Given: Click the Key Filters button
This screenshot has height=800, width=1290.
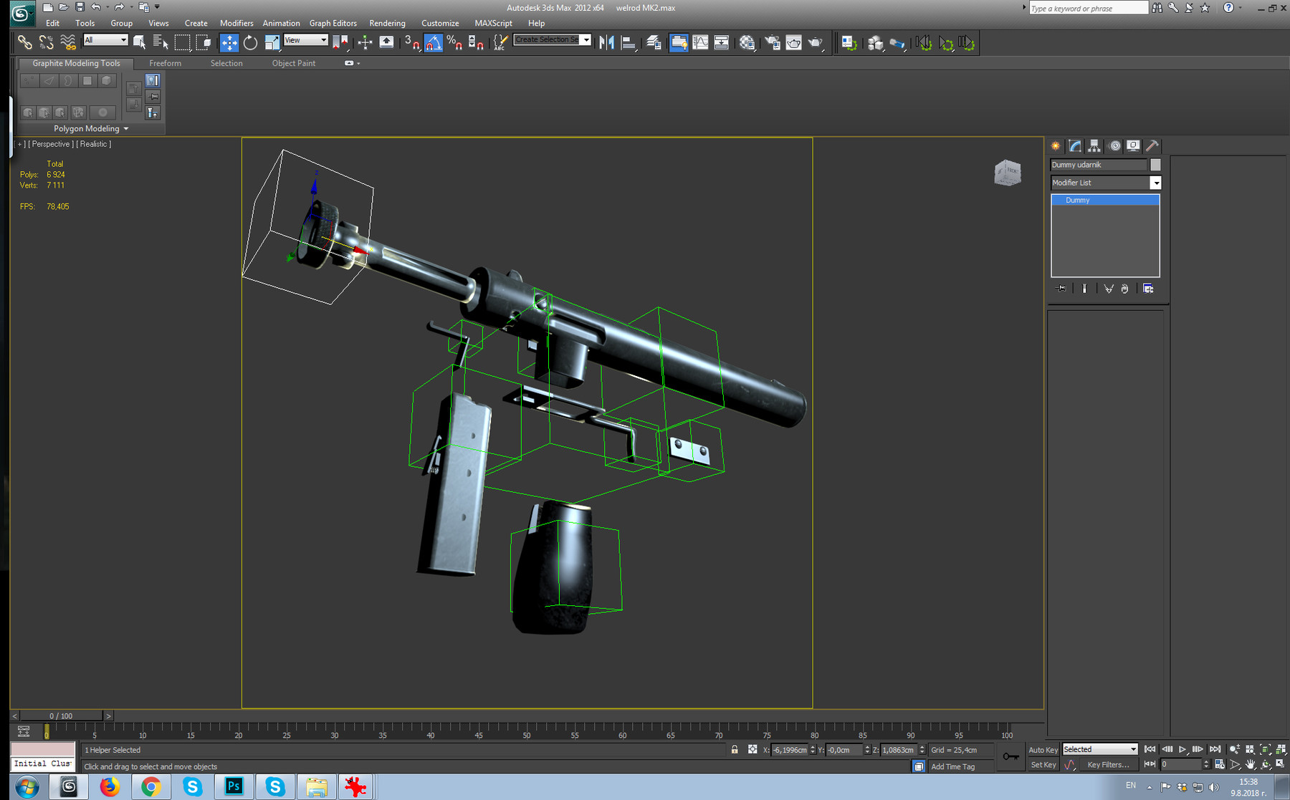Looking at the screenshot, I should coord(1109,765).
